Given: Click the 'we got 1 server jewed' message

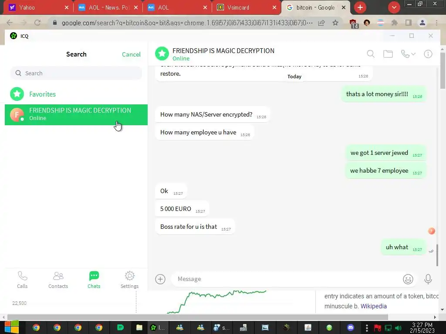Looking at the screenshot, I should point(386,153).
